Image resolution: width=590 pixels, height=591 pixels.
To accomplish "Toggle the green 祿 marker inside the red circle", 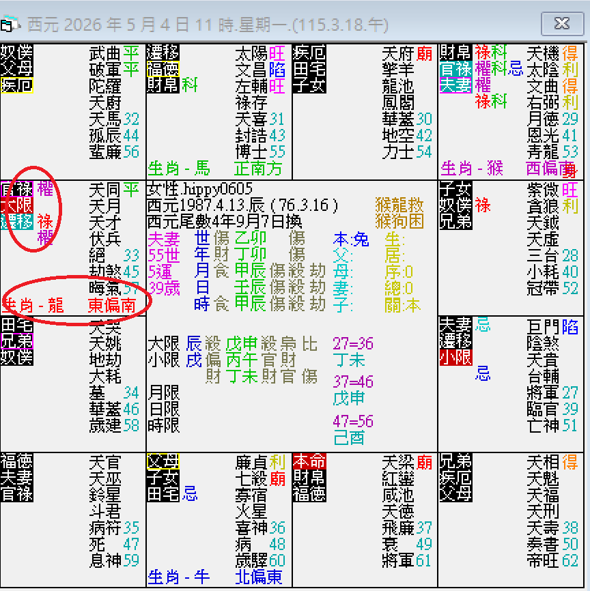I will [x=44, y=222].
